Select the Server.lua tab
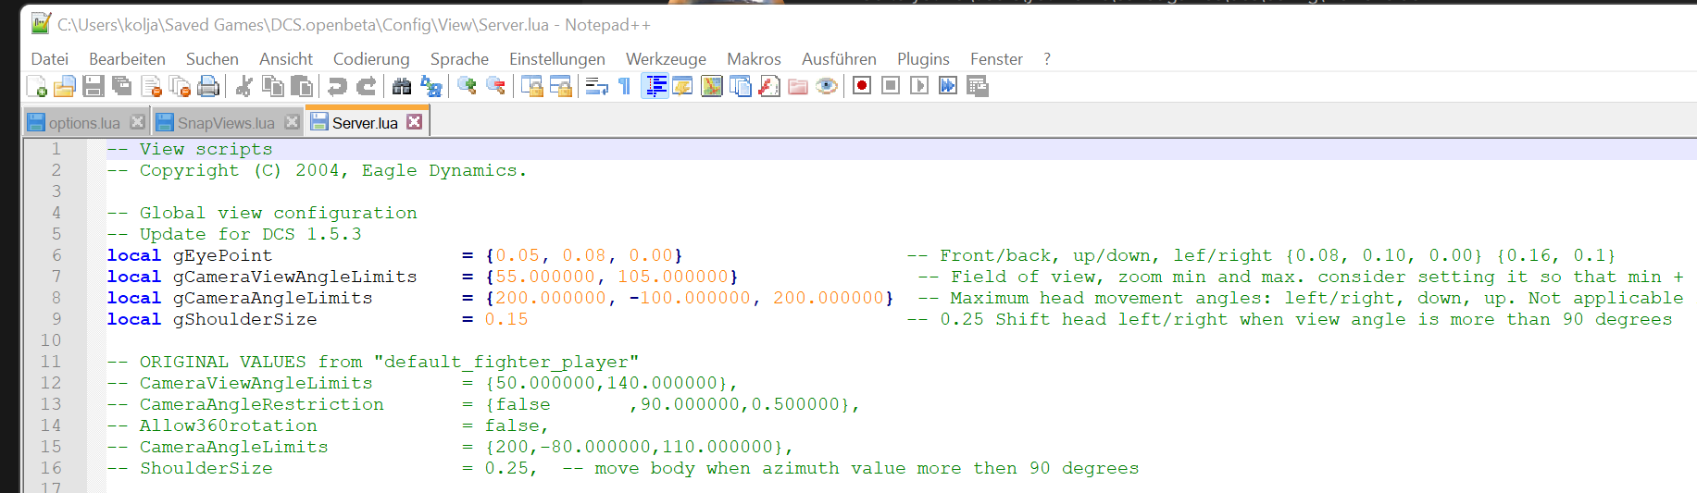 (365, 123)
